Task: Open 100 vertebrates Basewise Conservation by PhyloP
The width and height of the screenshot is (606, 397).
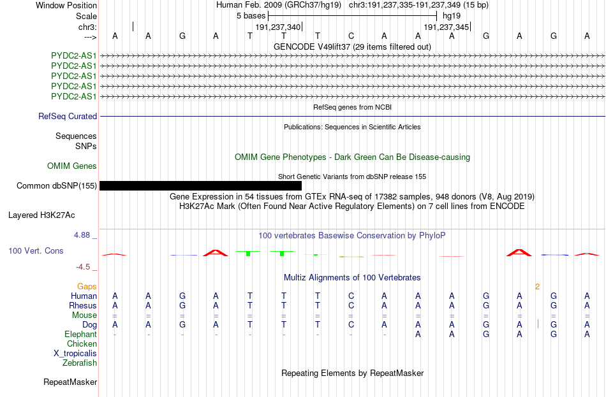Action: point(352,236)
